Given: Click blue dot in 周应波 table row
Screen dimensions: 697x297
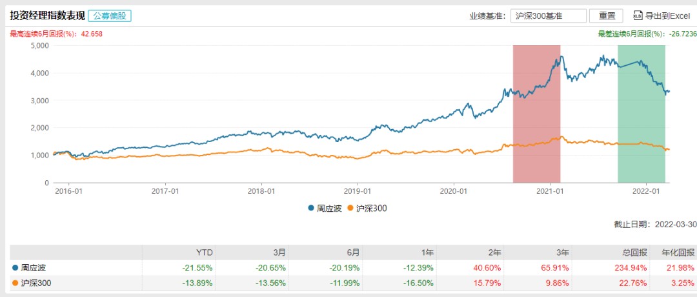Looking at the screenshot, I should click(x=15, y=268).
